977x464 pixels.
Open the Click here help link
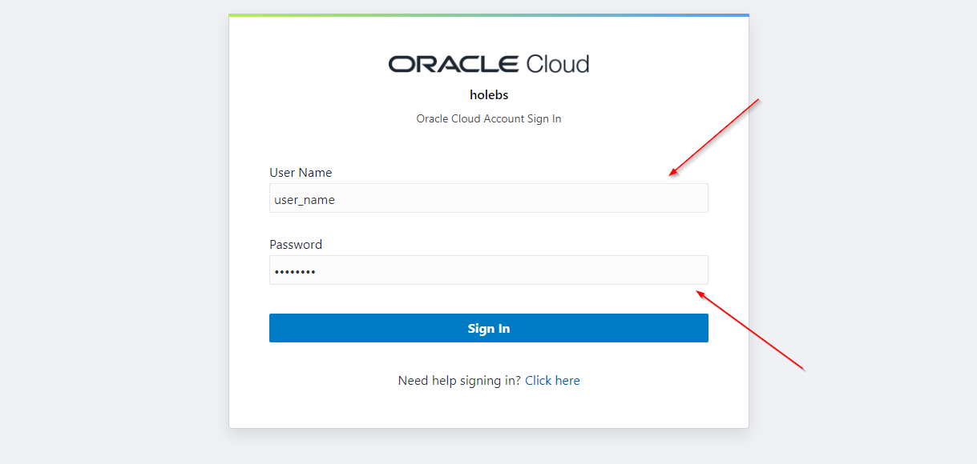552,380
